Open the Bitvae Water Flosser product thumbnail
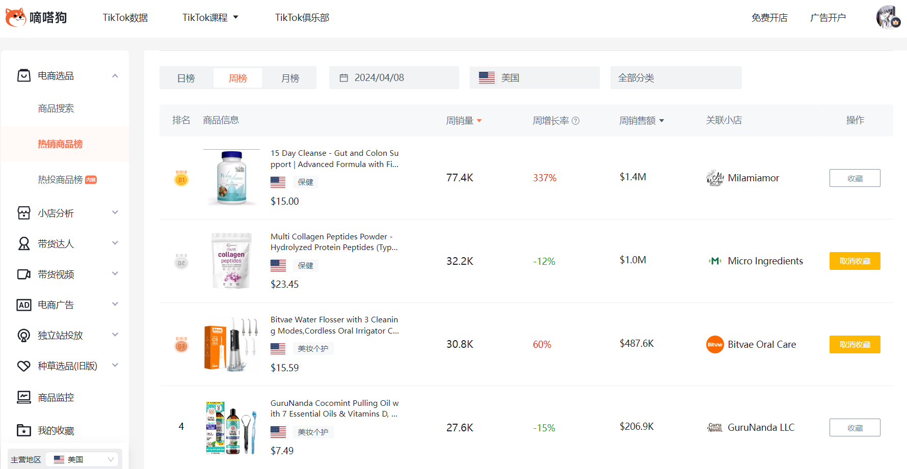907x469 pixels. point(231,344)
